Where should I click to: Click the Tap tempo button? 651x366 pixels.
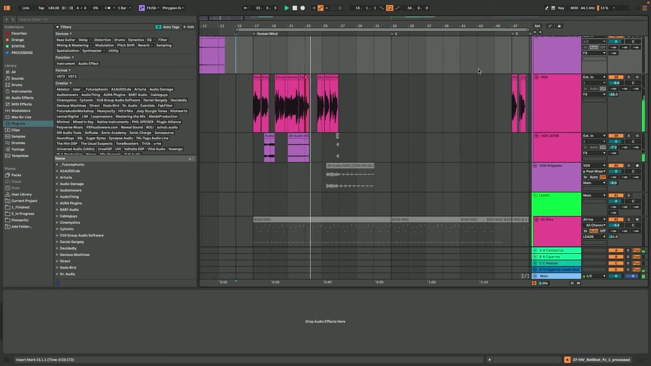pyautogui.click(x=41, y=8)
